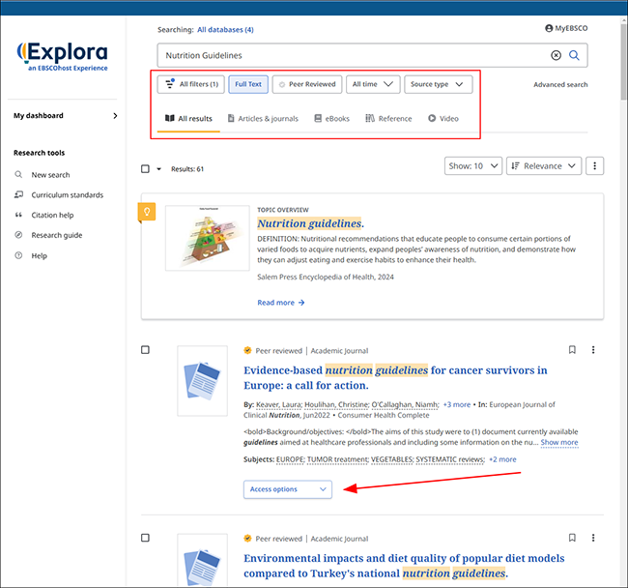Screen dimensions: 628x588
Task: Clear the search box with X icon
Action: pyautogui.click(x=556, y=55)
